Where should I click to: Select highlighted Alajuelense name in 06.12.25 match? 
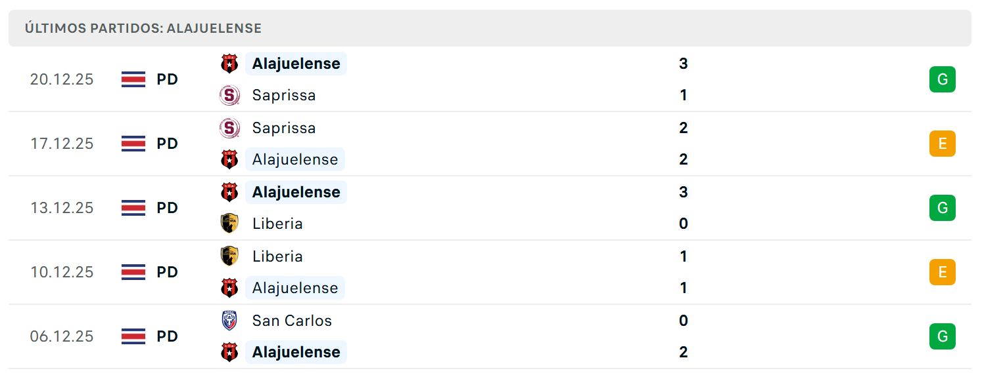coord(296,352)
